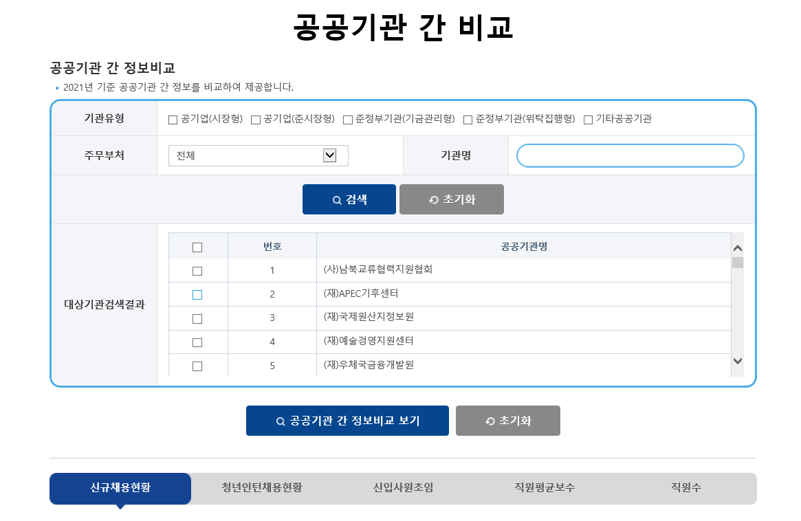Click the blue 검색 search button
This screenshot has height=521, width=801.
click(349, 199)
